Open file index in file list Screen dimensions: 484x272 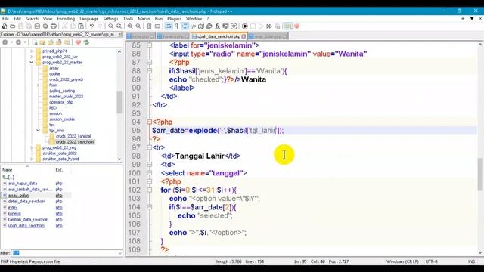pos(13,208)
